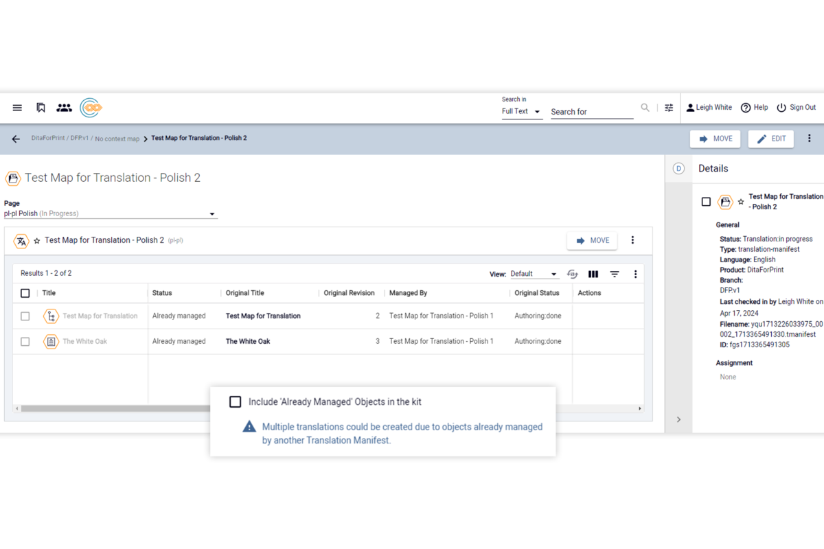Click Sign Out

(x=797, y=108)
